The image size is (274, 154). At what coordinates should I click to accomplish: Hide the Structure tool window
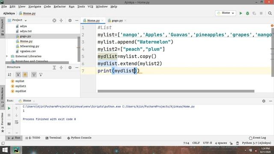click(77, 68)
